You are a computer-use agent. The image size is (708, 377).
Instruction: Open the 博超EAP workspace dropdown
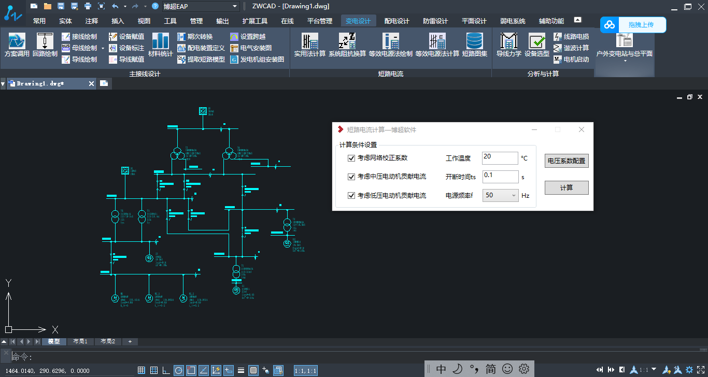point(235,6)
